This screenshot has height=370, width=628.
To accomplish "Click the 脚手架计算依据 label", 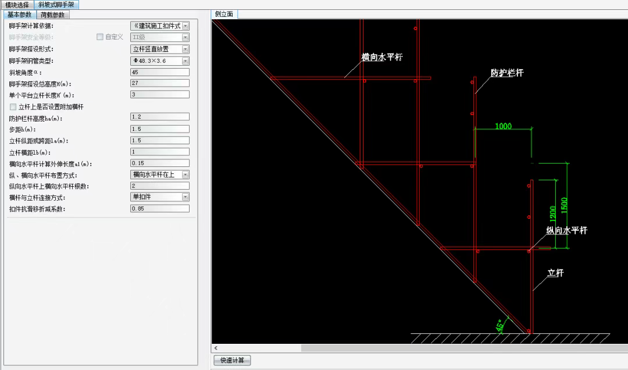I will point(31,26).
